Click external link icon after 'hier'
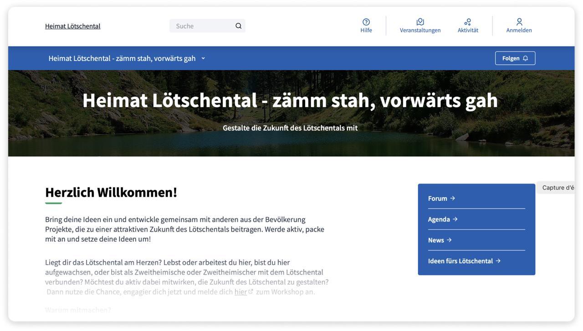 coord(251,292)
